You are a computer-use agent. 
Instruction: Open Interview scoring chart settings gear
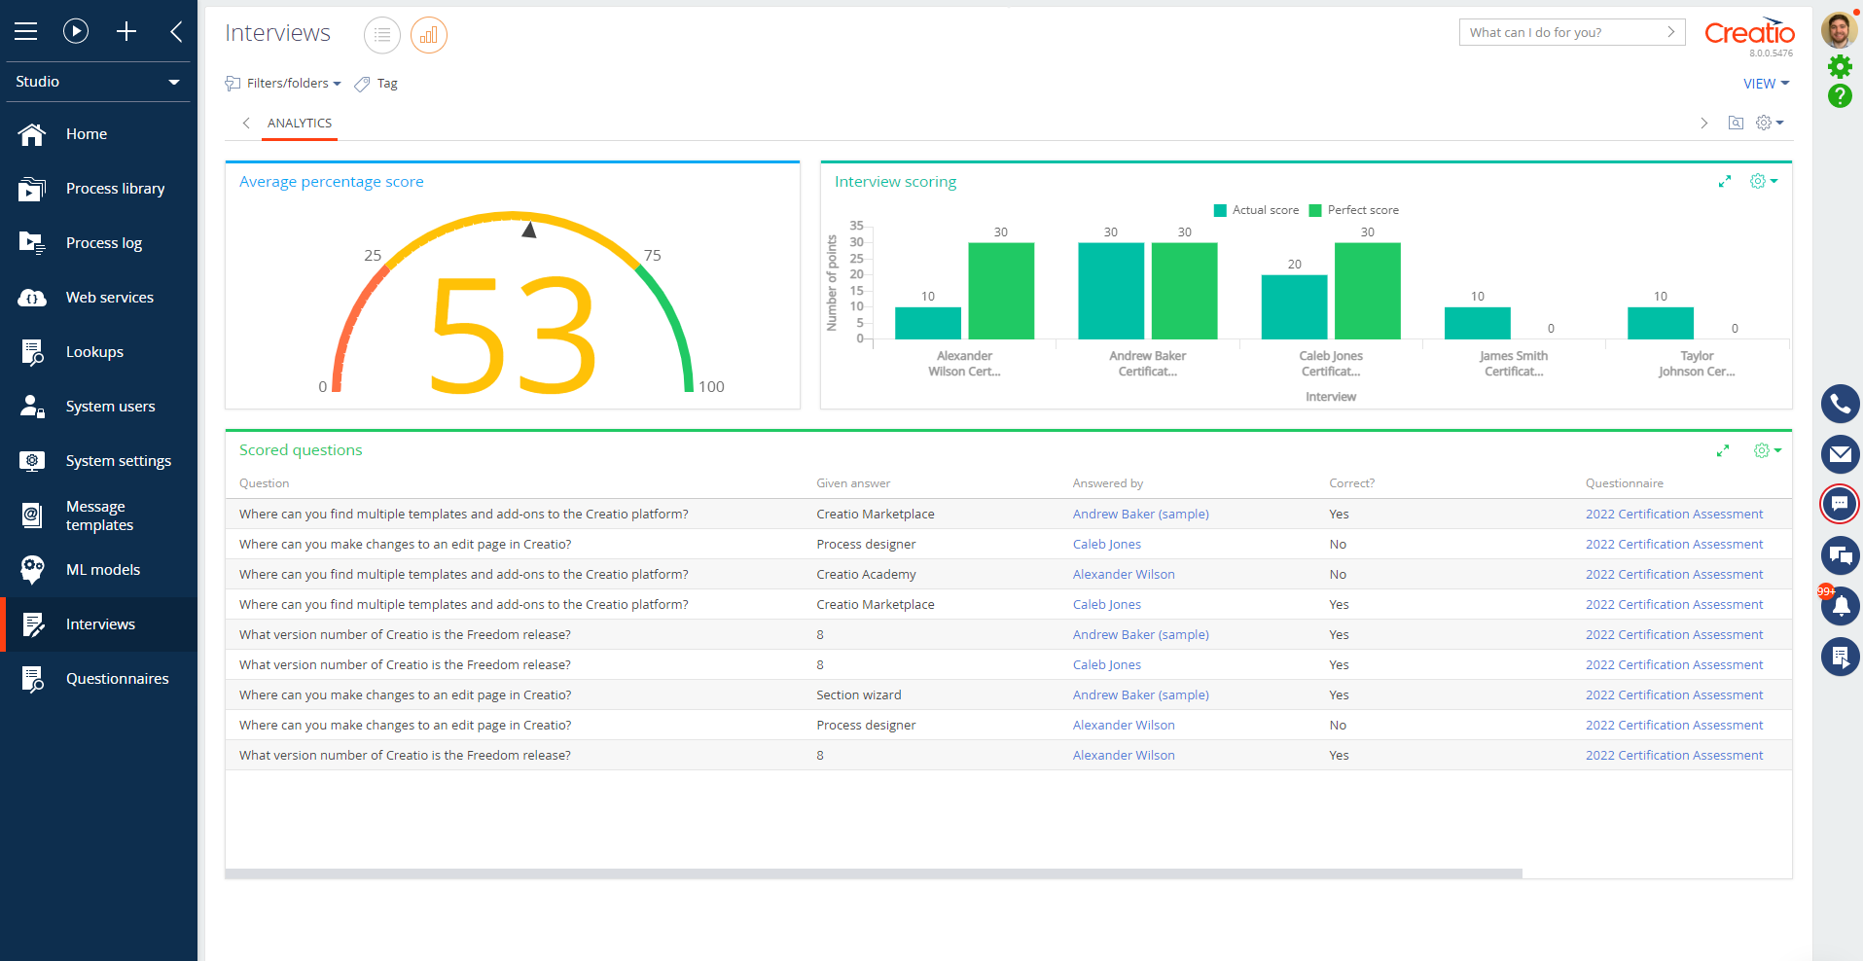1764,182
